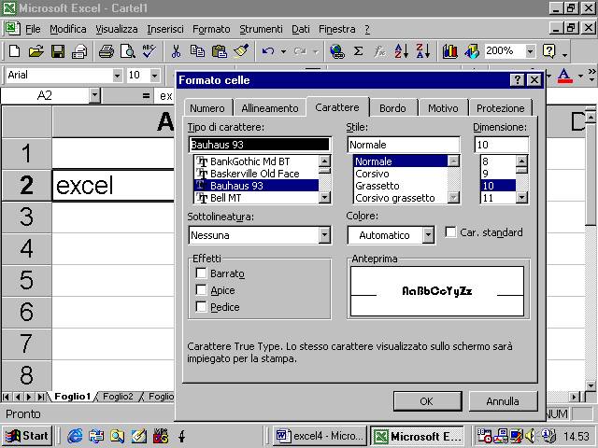Toggle the Barrato checkbox

[x=201, y=273]
